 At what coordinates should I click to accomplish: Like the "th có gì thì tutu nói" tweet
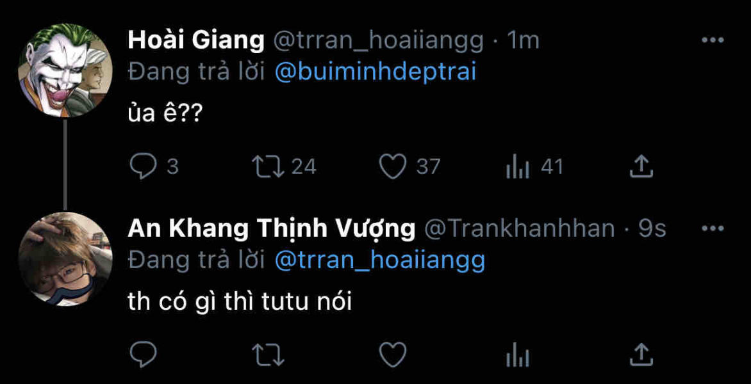tap(393, 355)
